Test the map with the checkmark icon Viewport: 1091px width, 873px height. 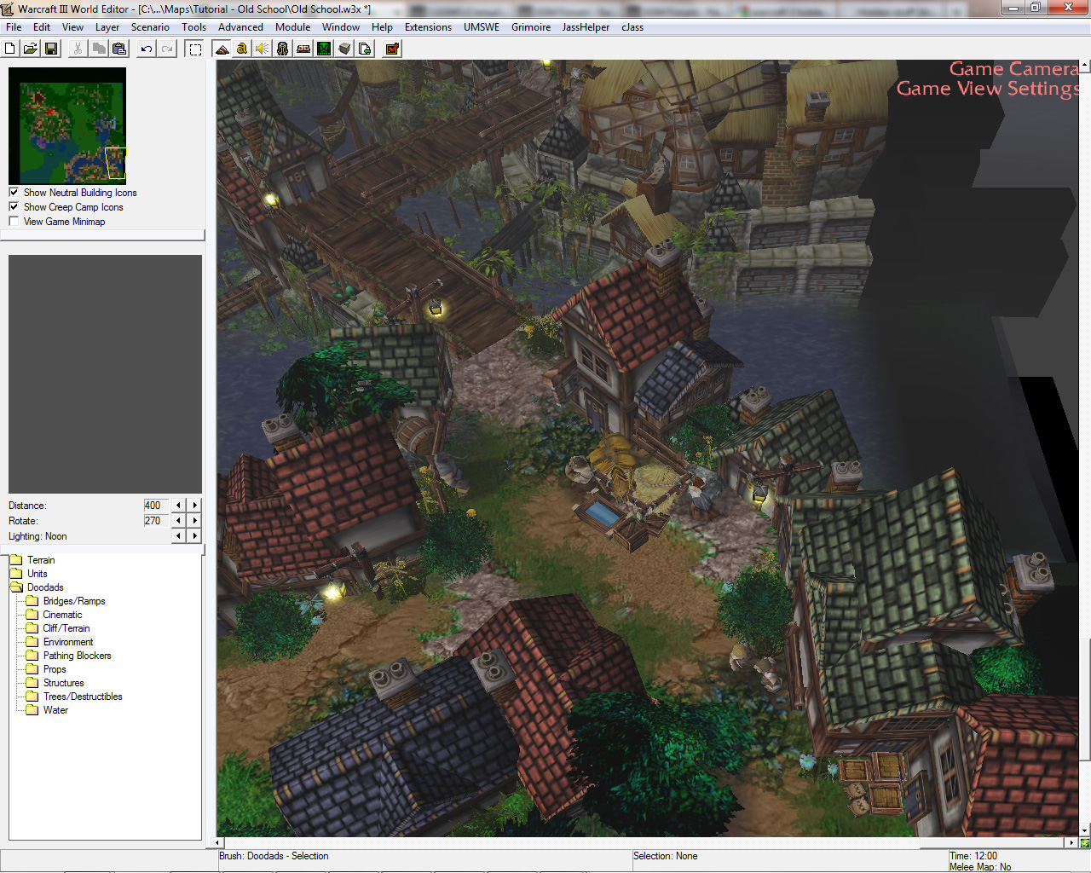(392, 49)
